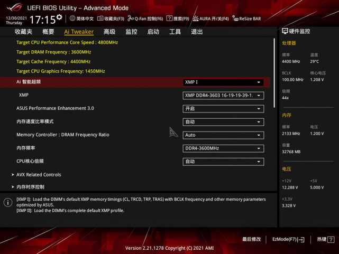339x254 pixels.
Task: Click Target CPU Performance Core Speed text
Action: click(67, 42)
